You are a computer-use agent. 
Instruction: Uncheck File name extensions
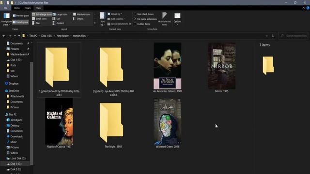pyautogui.click(x=145, y=19)
